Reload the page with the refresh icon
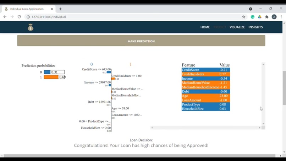 coord(19,17)
